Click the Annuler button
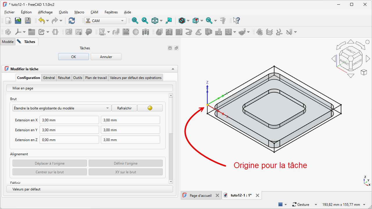 point(106,57)
